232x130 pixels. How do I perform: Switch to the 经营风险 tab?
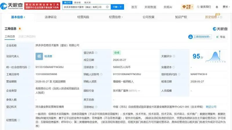[83, 17]
